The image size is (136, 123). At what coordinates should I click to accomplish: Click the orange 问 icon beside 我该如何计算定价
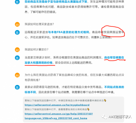click(17, 50)
